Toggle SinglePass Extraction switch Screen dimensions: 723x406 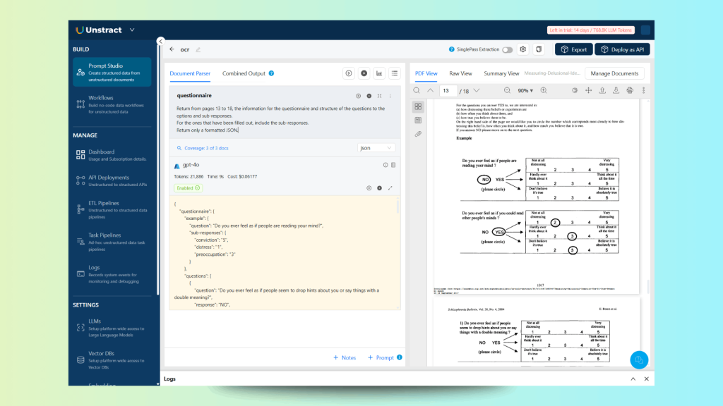pyautogui.click(x=508, y=50)
